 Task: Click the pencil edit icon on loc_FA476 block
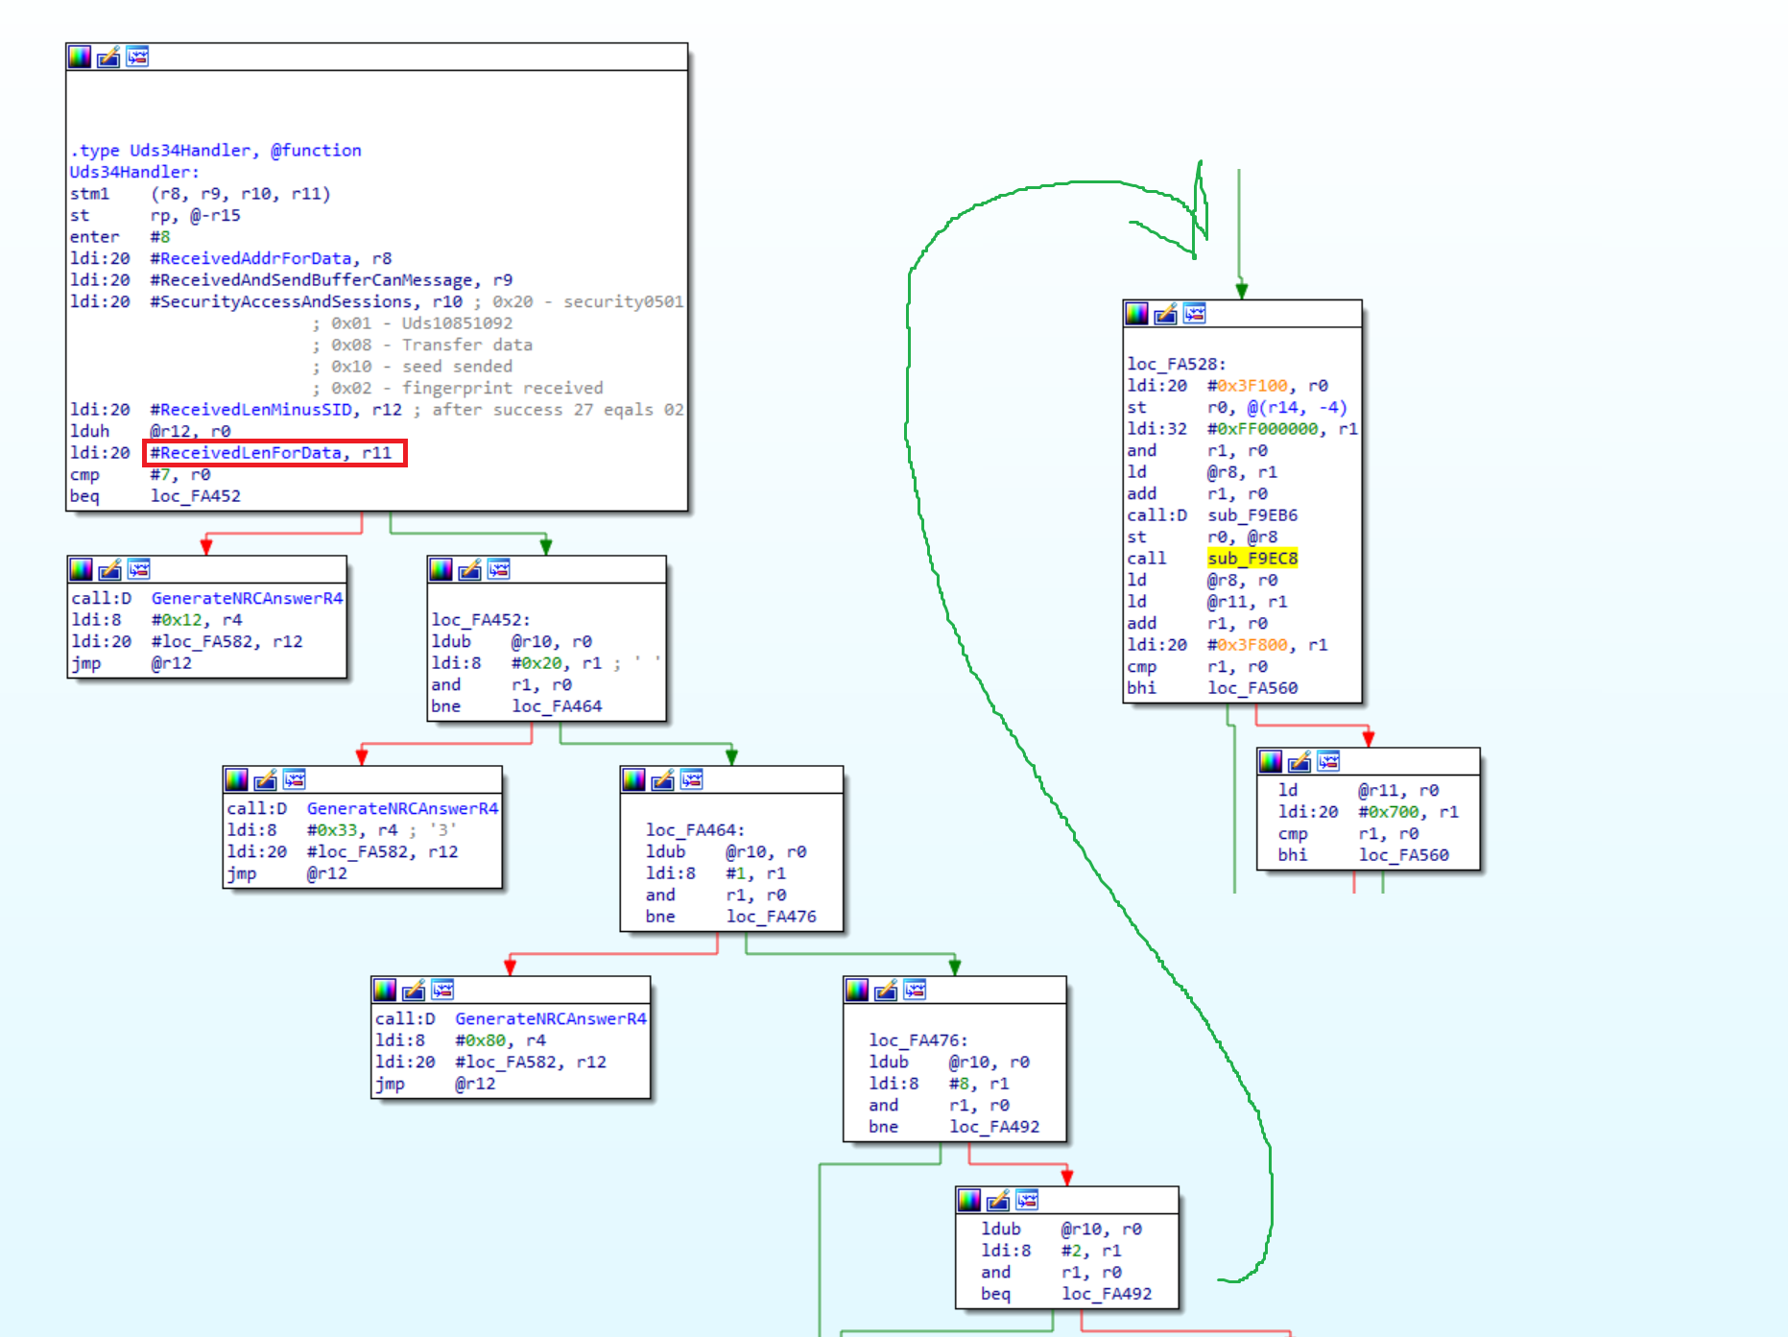886,989
